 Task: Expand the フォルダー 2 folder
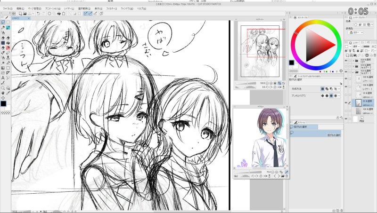(353, 66)
